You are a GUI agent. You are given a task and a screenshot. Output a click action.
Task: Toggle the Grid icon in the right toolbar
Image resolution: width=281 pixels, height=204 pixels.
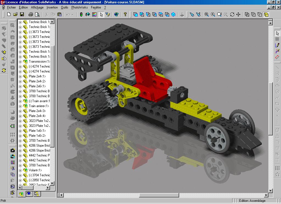[x=277, y=39]
